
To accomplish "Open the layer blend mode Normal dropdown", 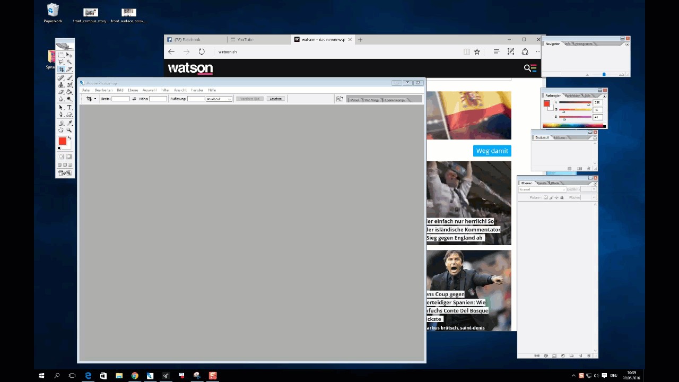I will coord(541,189).
